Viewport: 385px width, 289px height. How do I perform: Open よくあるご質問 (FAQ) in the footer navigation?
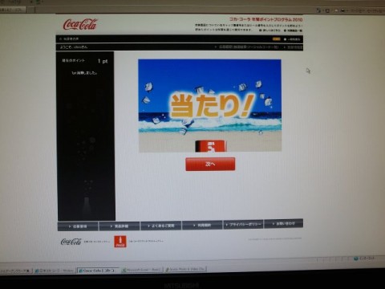click(x=161, y=226)
